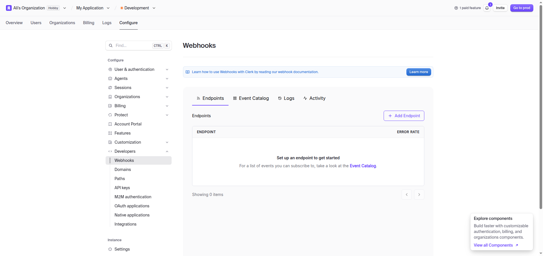The height and width of the screenshot is (256, 543).
Task: Click the notification bell icon
Action: coord(487,8)
